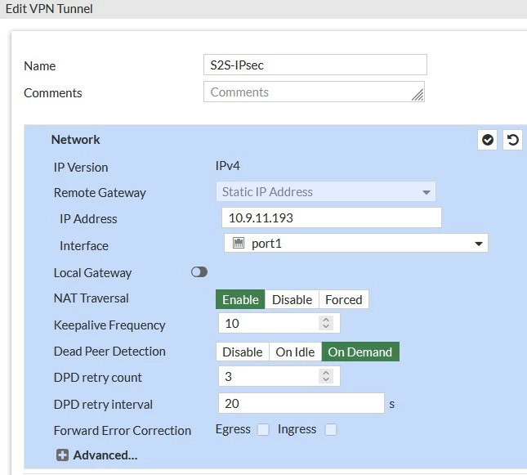Open the Remote Gateway dropdown

[326, 192]
